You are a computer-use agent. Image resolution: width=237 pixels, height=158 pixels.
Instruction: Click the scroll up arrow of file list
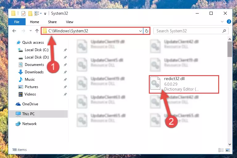pyautogui.click(x=230, y=39)
